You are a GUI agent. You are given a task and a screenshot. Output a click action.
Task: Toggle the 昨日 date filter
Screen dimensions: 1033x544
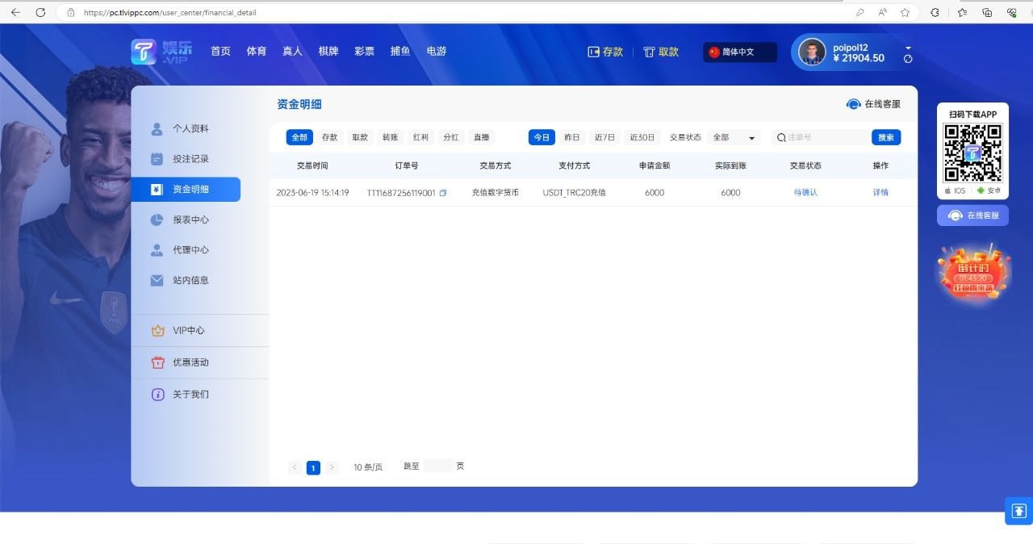[572, 137]
